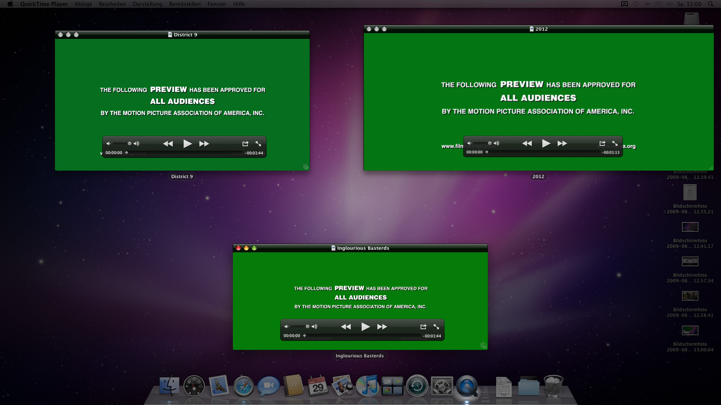Click max volume icon in Inglourious Basterds window
Screen dimensions: 721x405
click(314, 327)
